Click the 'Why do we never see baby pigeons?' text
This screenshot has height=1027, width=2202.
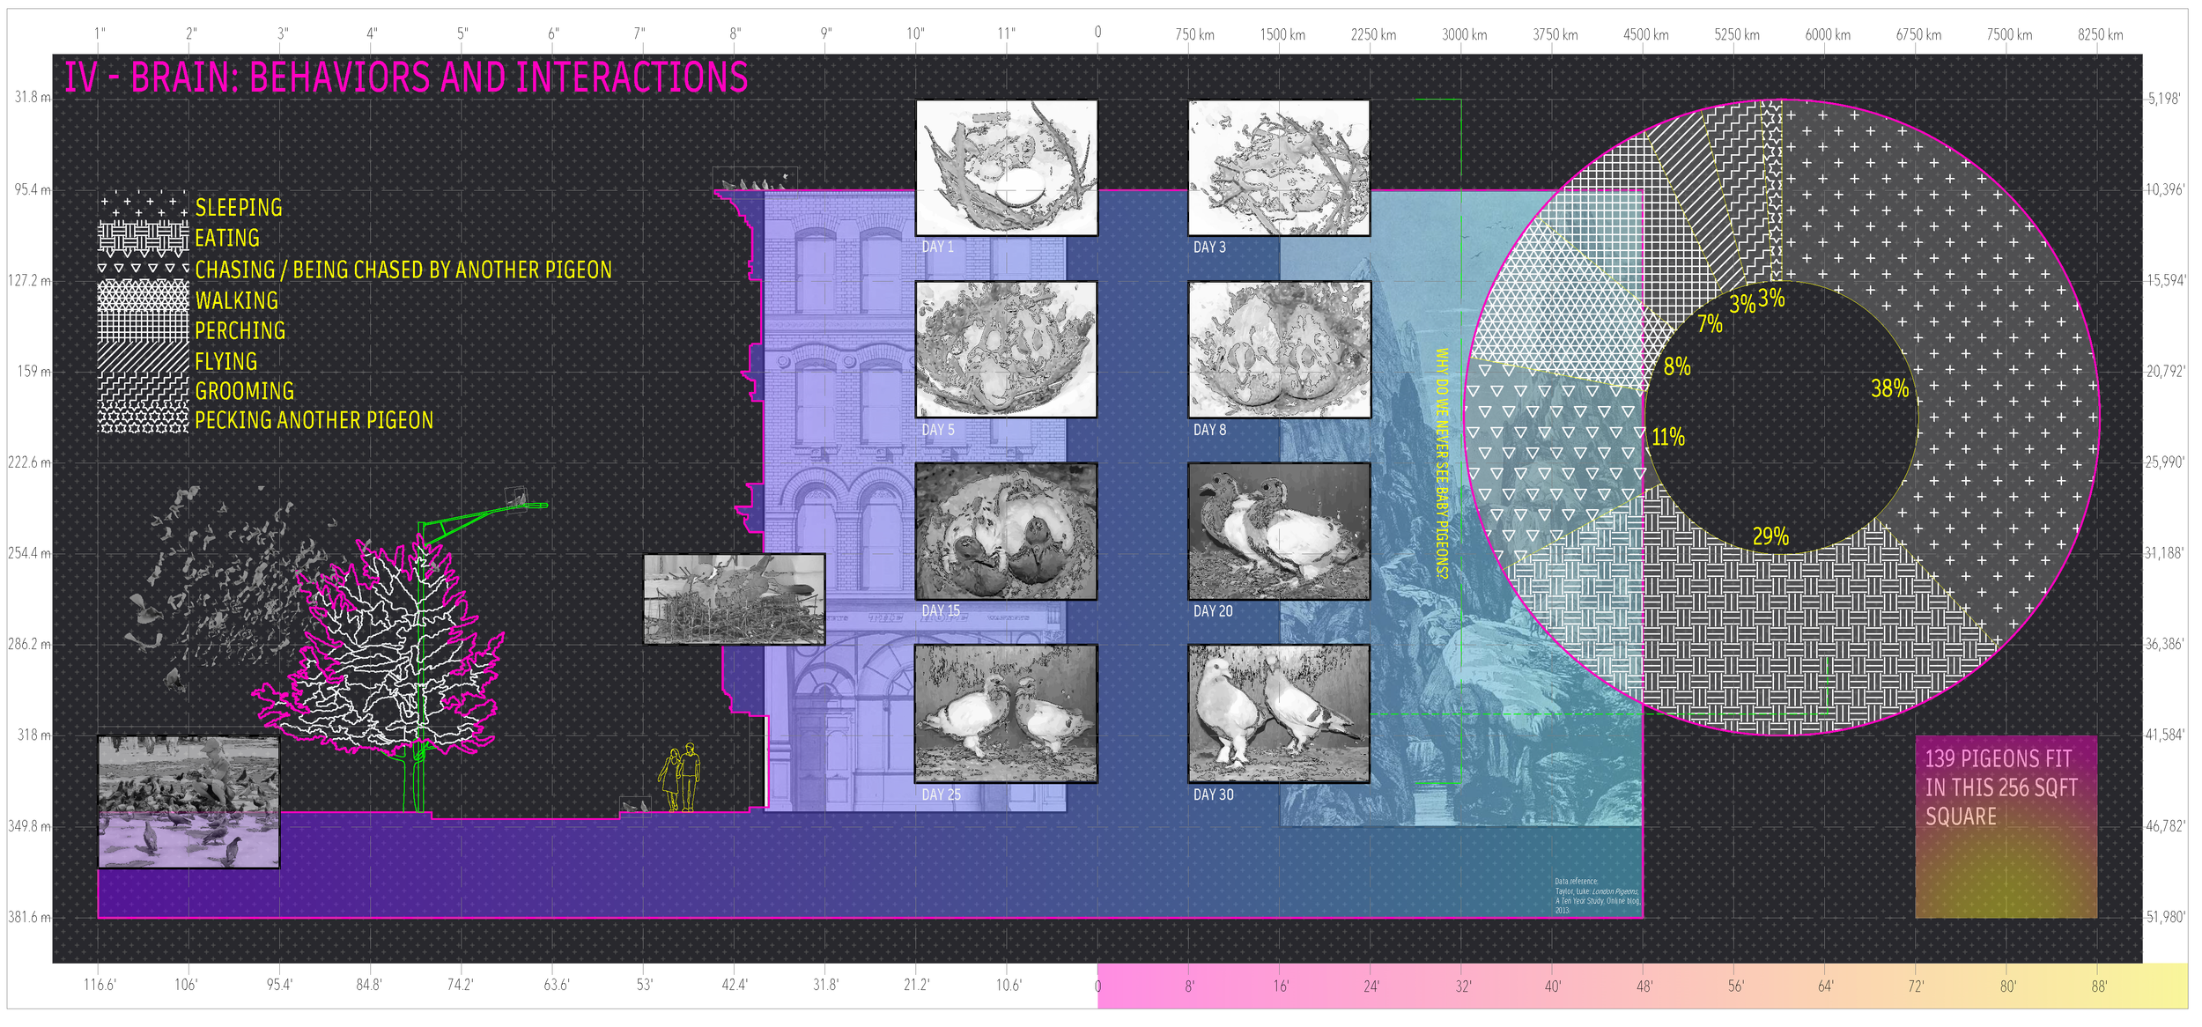1442,462
